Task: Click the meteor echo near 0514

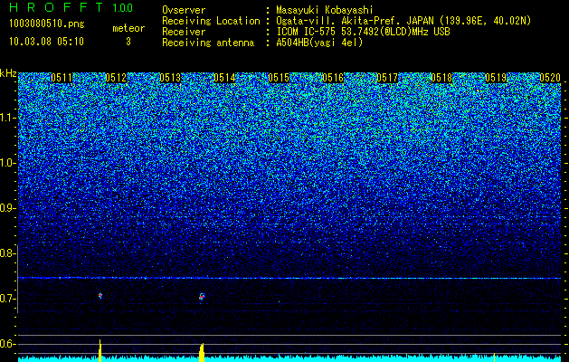Action: 202,297
